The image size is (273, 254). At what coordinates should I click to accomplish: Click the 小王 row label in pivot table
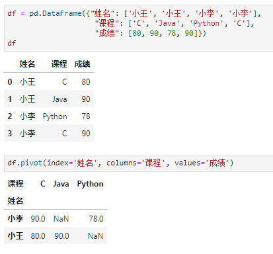15,236
